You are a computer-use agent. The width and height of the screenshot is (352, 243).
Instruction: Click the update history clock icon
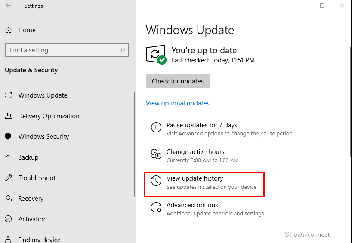[156, 181]
